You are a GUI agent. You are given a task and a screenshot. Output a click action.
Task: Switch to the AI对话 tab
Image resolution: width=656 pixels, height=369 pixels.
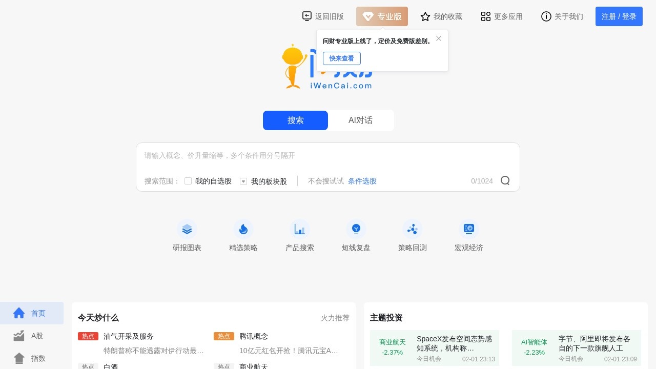360,120
